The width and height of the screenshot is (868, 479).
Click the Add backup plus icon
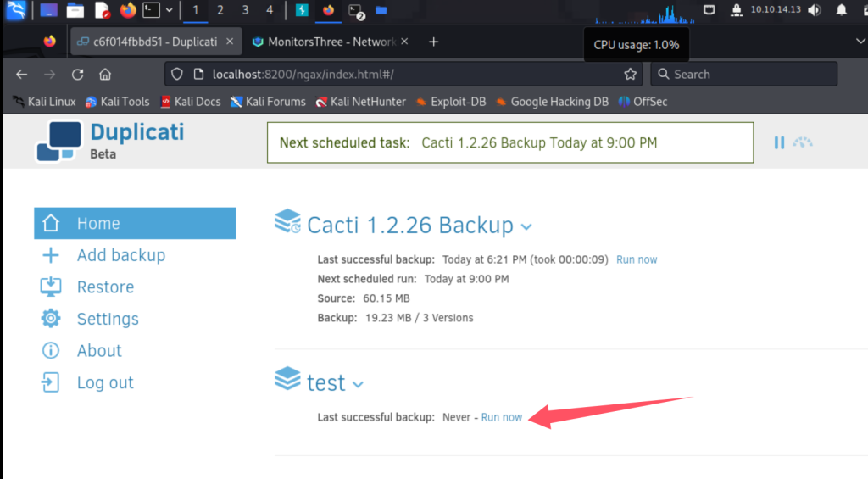coord(50,255)
